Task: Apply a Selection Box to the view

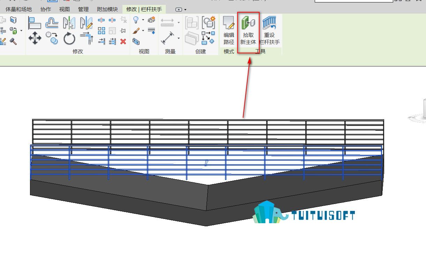Action: (136, 41)
